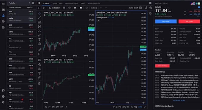Viewport: 202px width, 110px height.
Task: Open the chart style bar-type selector
Action: tap(44, 8)
